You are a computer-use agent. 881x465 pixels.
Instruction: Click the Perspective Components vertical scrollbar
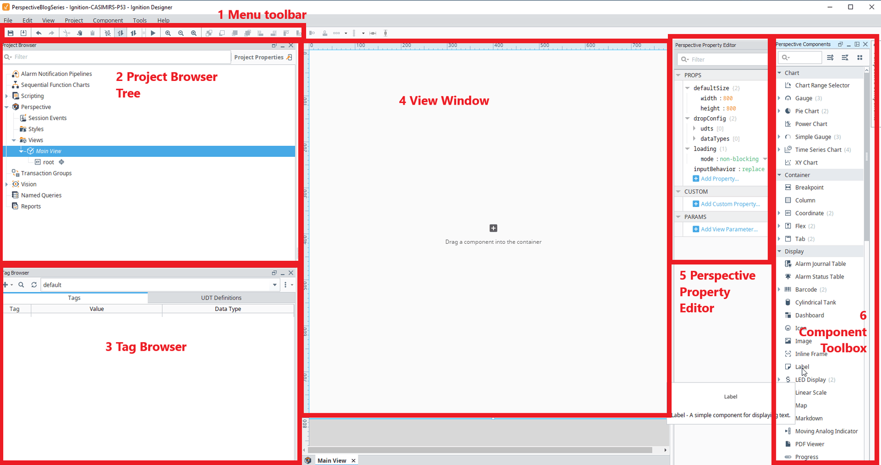(x=867, y=157)
